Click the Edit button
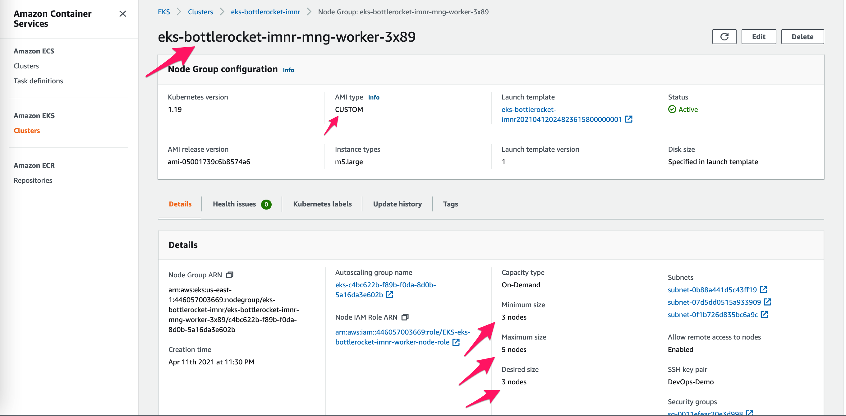 point(758,36)
